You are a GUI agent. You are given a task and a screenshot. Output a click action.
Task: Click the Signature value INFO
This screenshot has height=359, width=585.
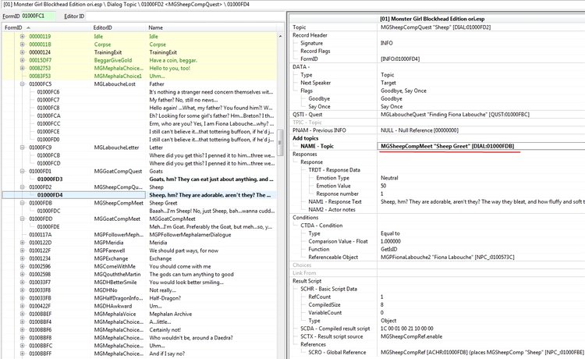(387, 43)
